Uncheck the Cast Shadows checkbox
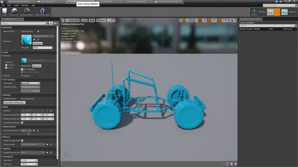Viewport: 298px width, 167px height. (x=22, y=69)
